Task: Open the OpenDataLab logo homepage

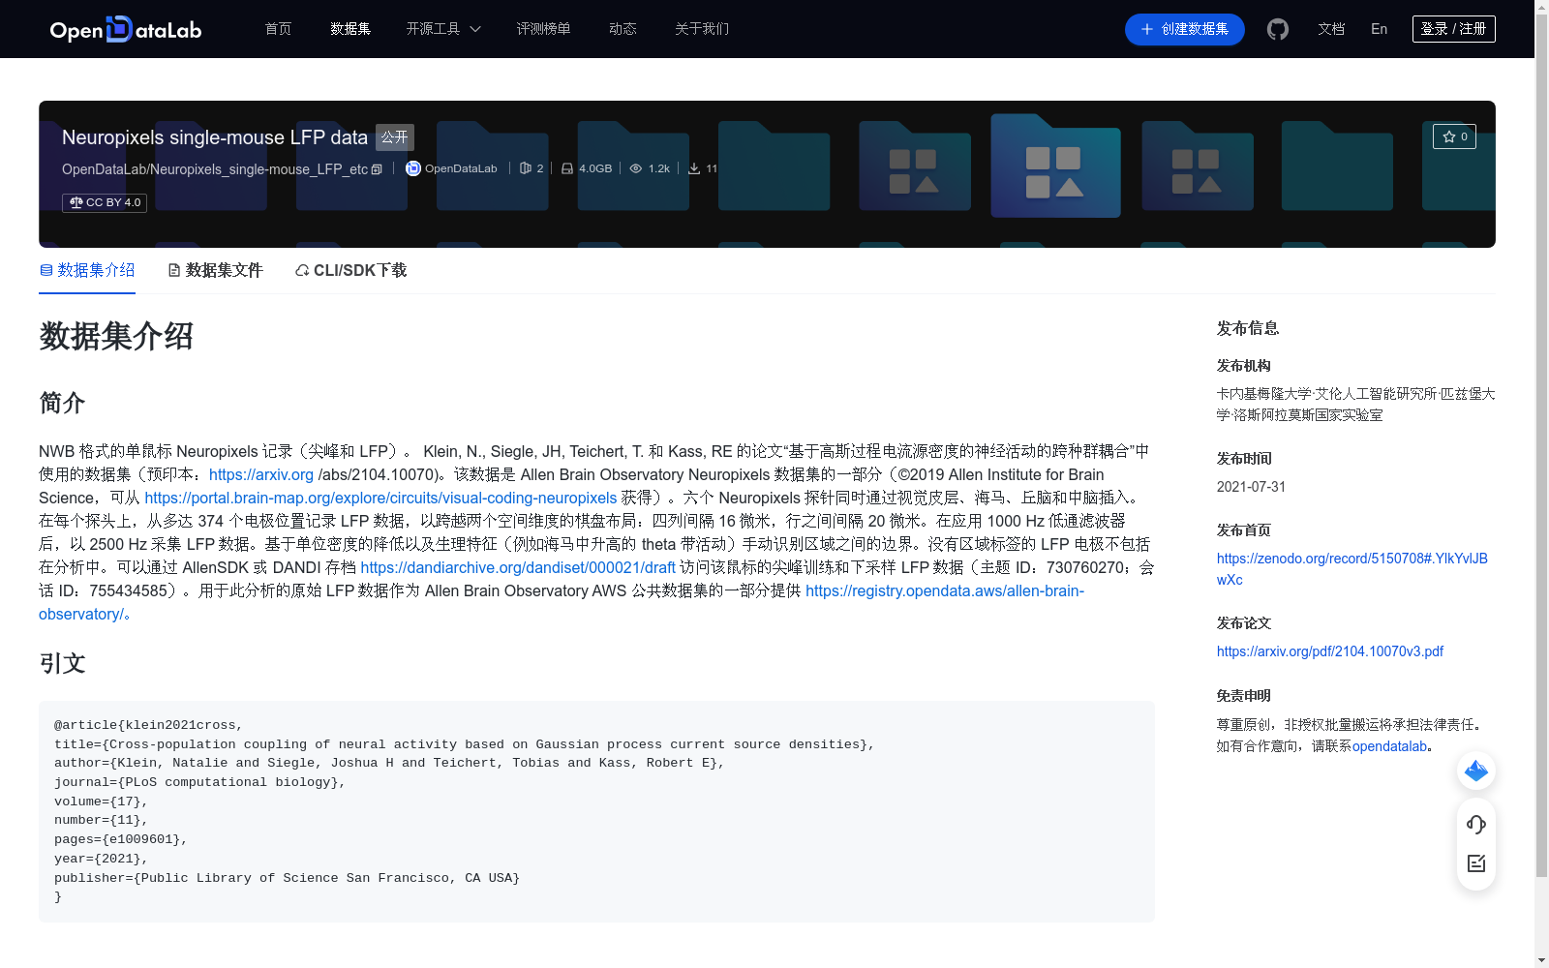Action: [126, 29]
